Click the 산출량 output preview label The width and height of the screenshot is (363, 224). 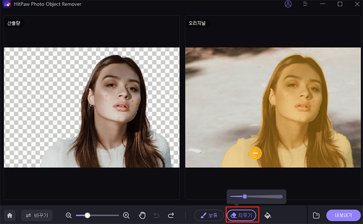pyautogui.click(x=14, y=23)
